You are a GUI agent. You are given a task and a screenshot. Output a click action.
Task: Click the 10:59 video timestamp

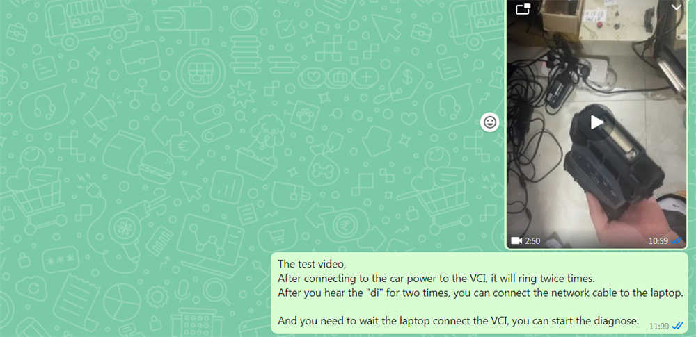[658, 241]
